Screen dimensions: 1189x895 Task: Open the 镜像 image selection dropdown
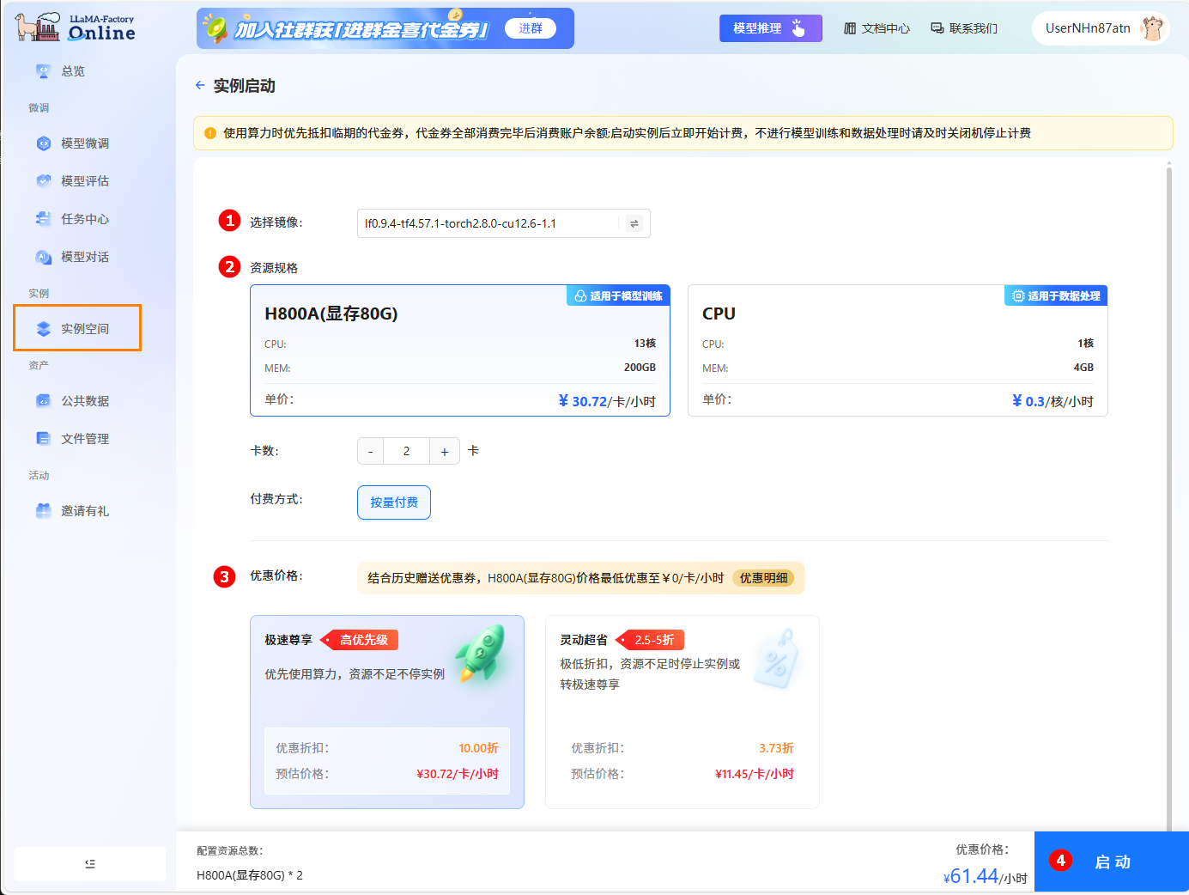click(489, 222)
